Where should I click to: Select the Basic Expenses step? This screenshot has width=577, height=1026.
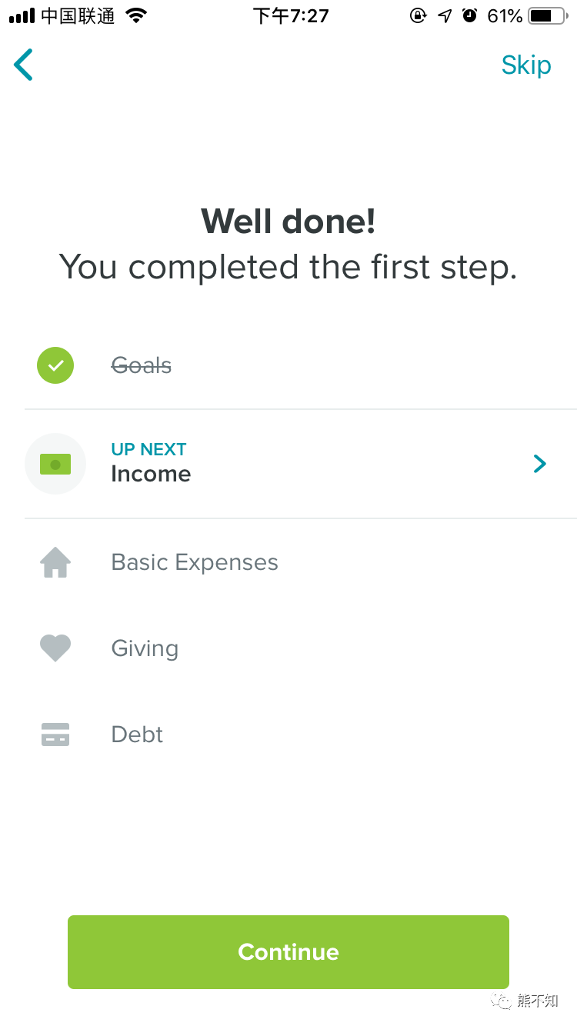pyautogui.click(x=195, y=562)
